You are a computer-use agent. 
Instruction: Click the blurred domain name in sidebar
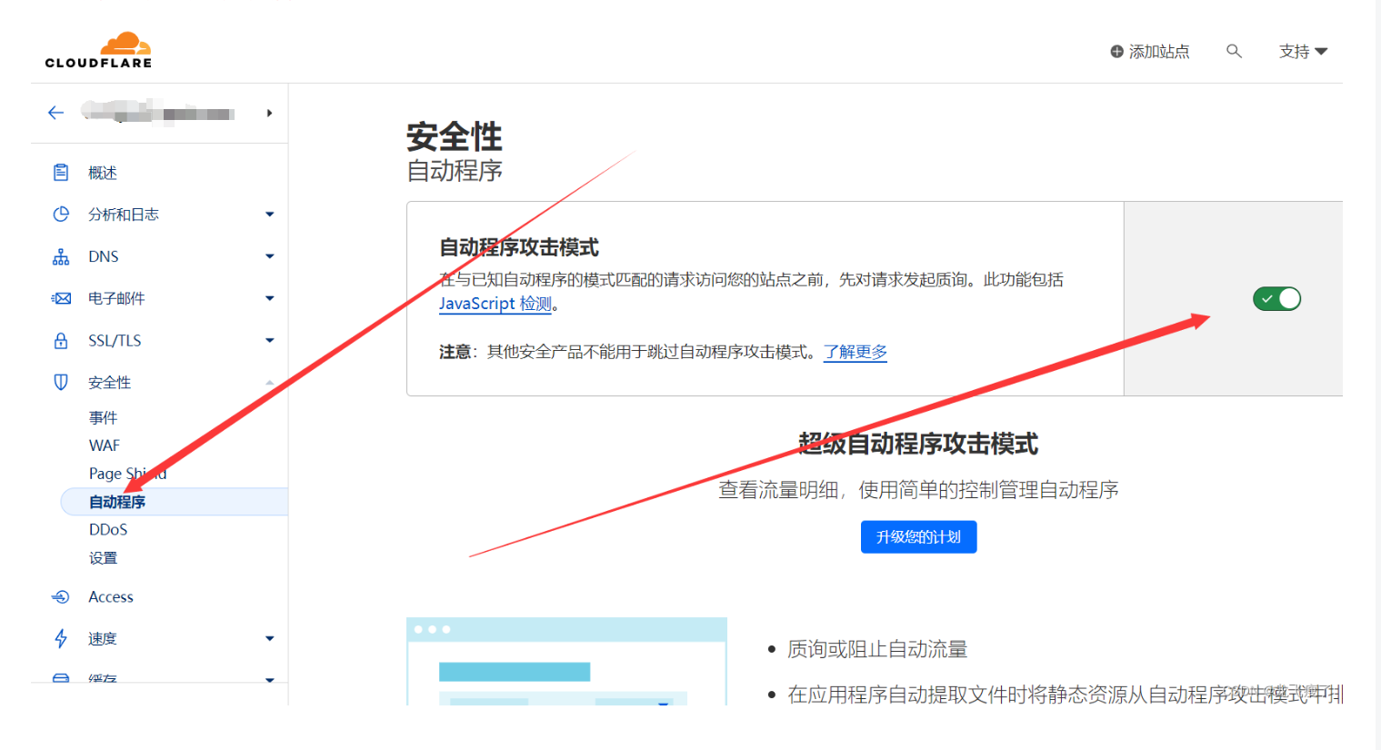(x=158, y=112)
